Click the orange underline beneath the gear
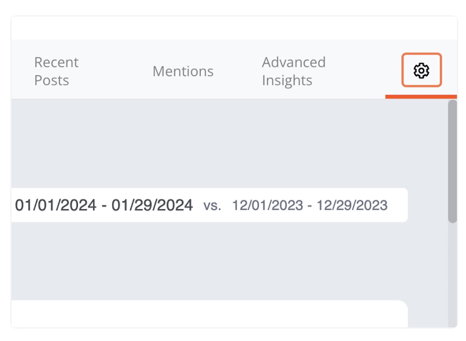This screenshot has height=341, width=466. 421,97
